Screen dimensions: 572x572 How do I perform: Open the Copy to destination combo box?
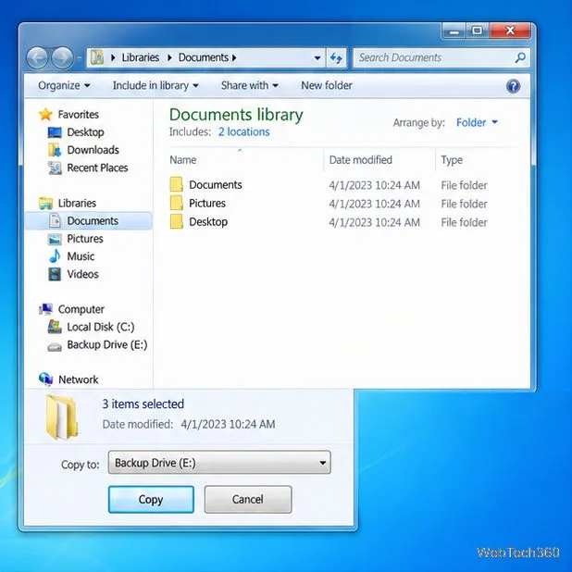tap(219, 463)
